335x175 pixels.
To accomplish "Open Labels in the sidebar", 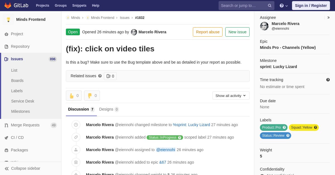I will [x=17, y=91].
